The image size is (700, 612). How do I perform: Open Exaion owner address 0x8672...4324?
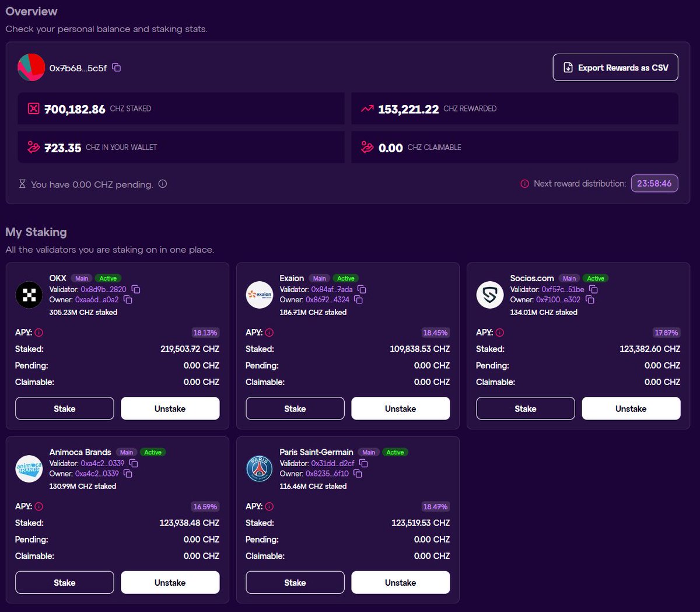[327, 299]
